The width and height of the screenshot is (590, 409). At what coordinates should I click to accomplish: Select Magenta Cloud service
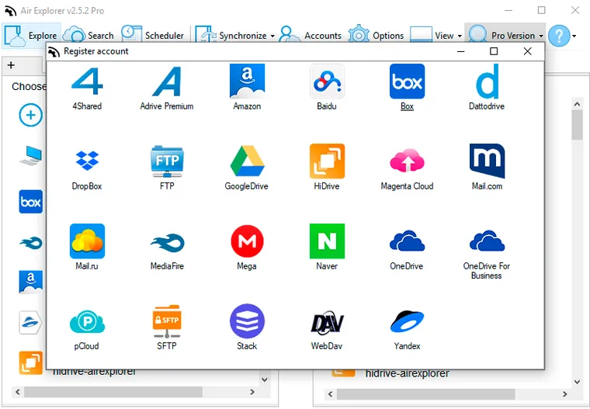[x=407, y=168]
